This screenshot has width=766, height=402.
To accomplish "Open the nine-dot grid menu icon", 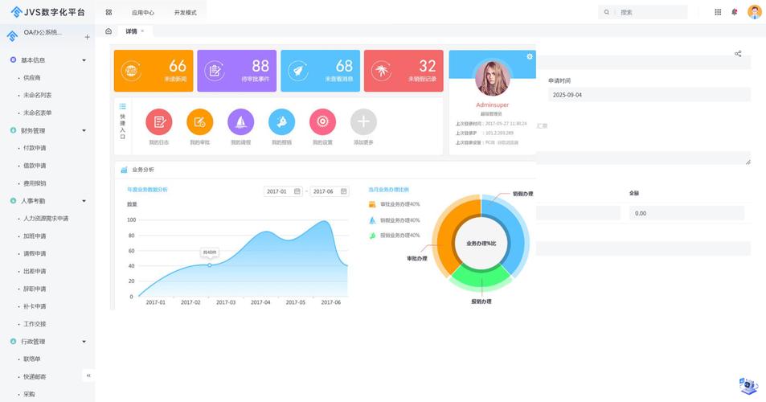I will pos(718,12).
